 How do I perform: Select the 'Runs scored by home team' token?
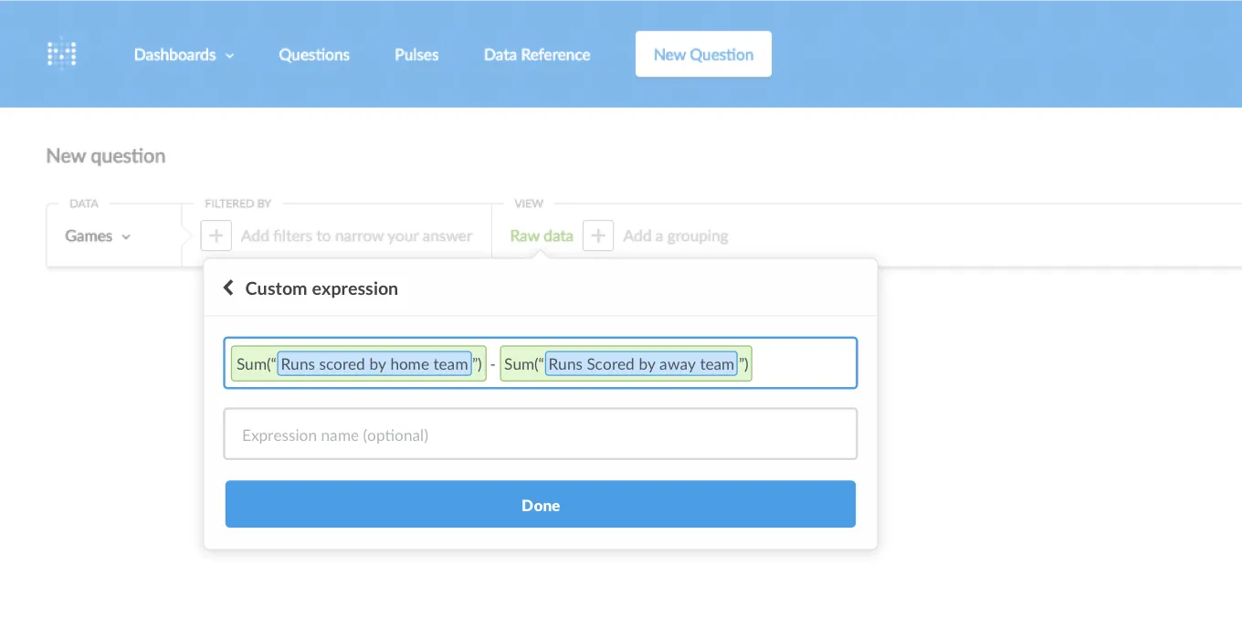click(x=374, y=364)
